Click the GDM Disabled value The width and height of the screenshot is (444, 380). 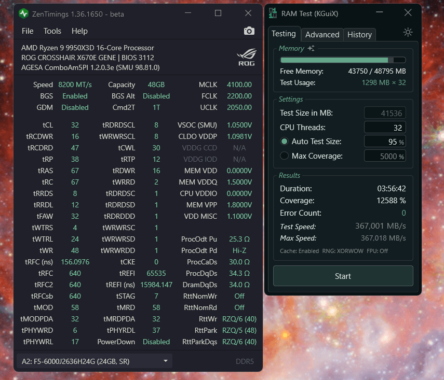[x=75, y=107]
